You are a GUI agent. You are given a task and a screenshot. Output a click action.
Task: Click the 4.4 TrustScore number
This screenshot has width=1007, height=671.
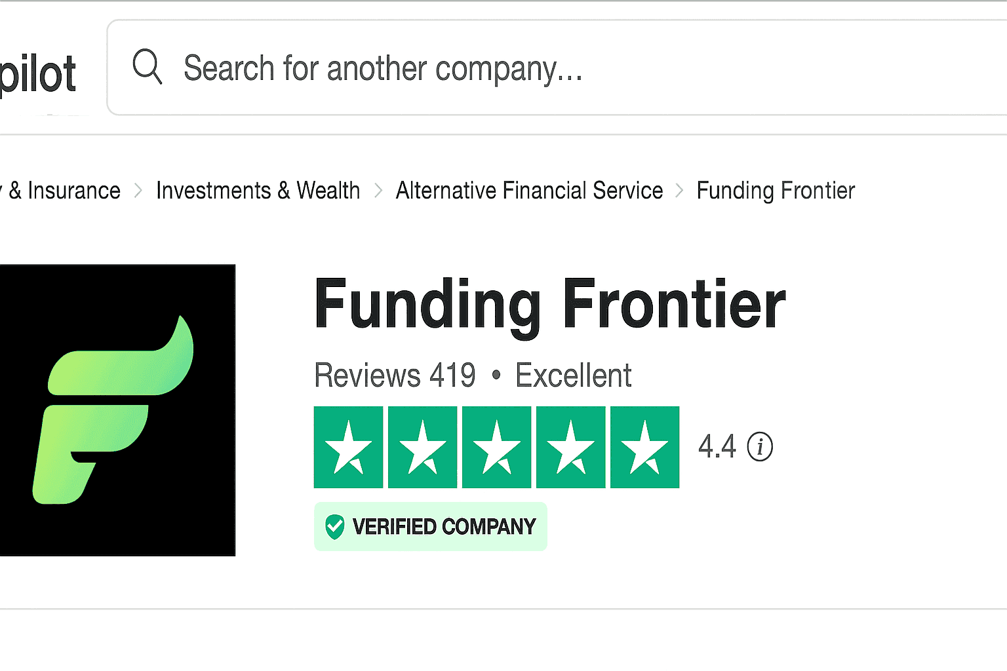coord(717,447)
